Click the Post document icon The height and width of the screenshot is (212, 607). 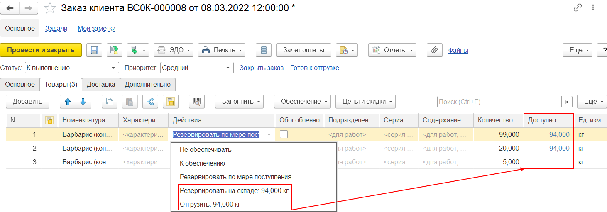[x=115, y=50]
